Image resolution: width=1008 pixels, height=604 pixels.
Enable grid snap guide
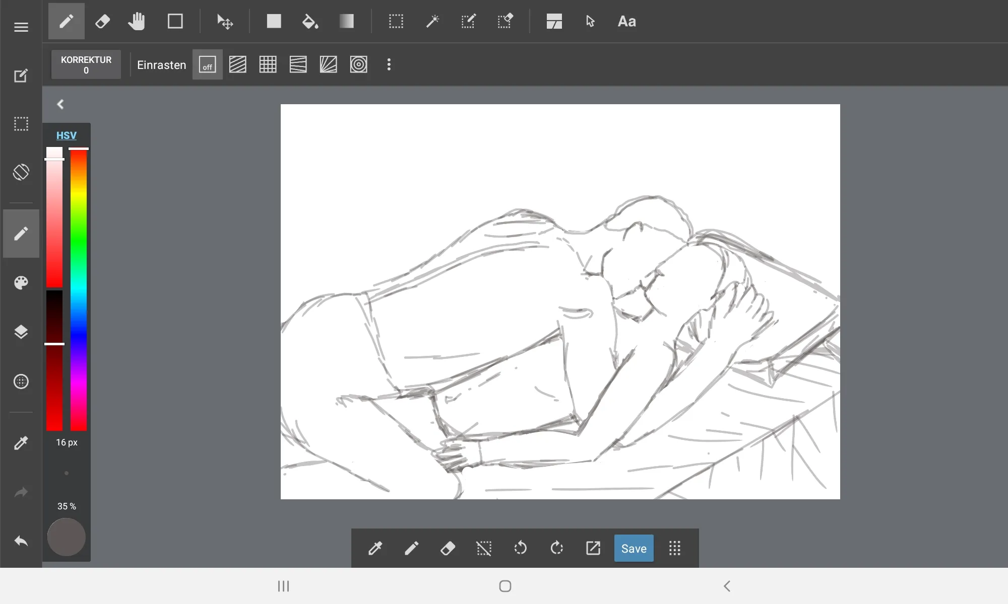[x=268, y=64]
